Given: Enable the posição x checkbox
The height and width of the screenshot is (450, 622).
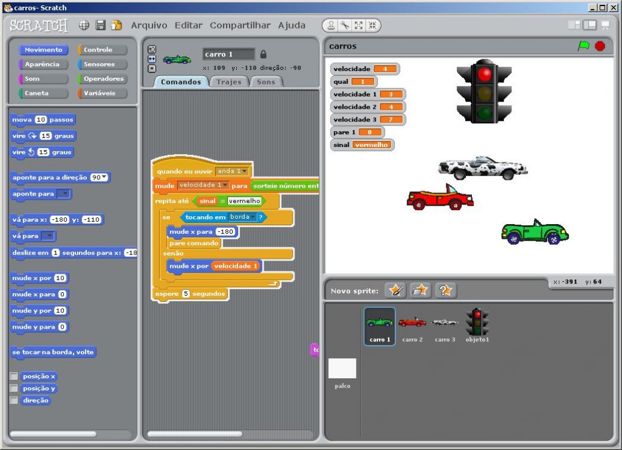Looking at the screenshot, I should (13, 376).
